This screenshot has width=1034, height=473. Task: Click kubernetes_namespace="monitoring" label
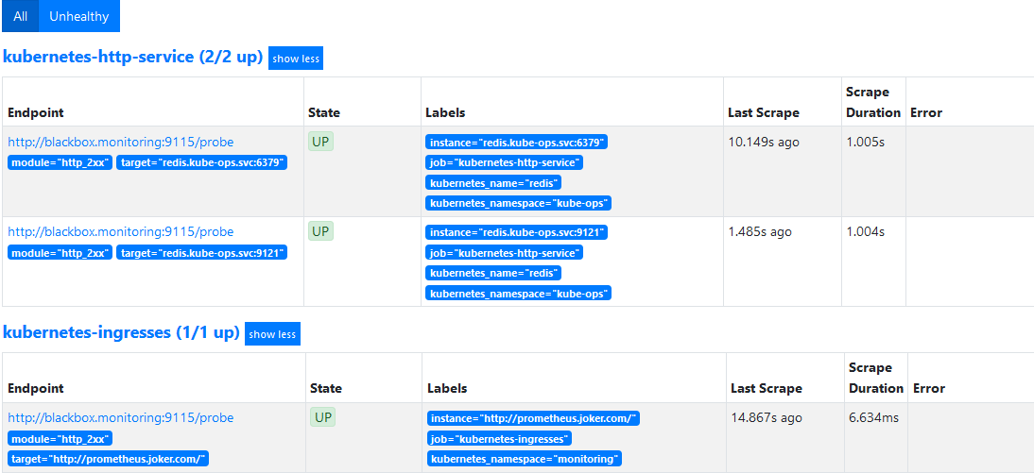525,459
